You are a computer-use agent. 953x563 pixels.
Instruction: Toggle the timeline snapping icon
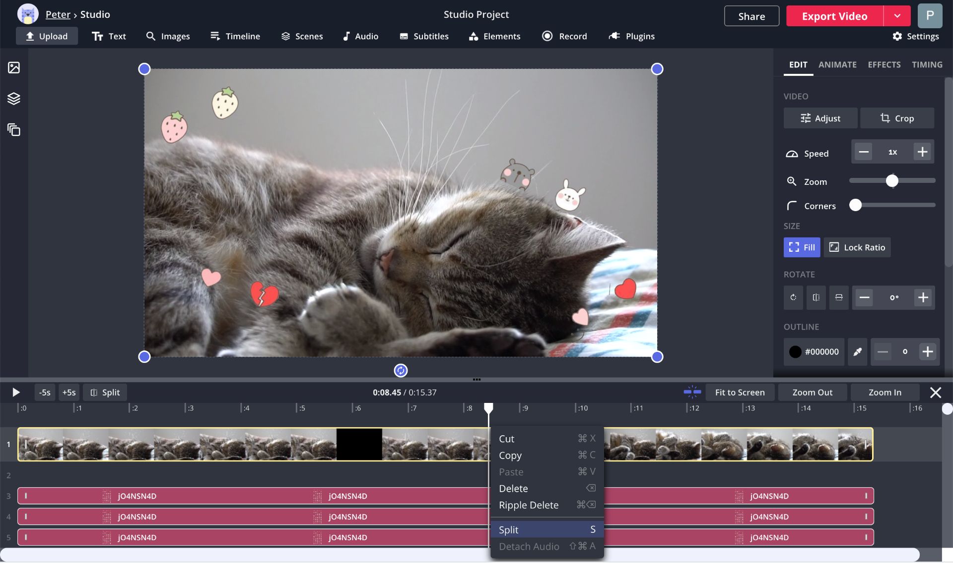click(692, 392)
